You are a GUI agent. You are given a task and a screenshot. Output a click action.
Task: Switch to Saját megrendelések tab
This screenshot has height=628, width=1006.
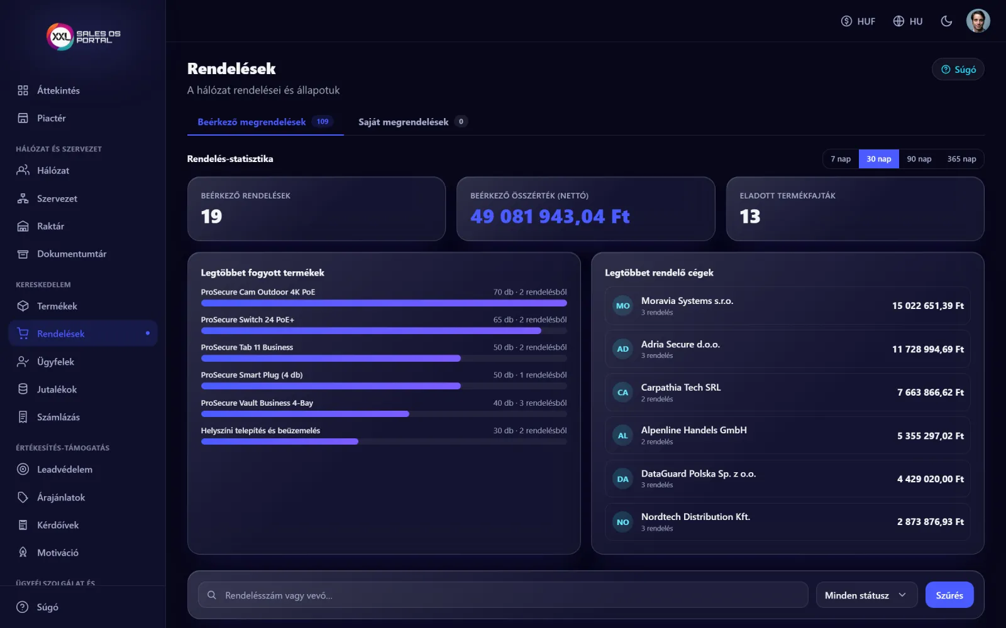412,122
